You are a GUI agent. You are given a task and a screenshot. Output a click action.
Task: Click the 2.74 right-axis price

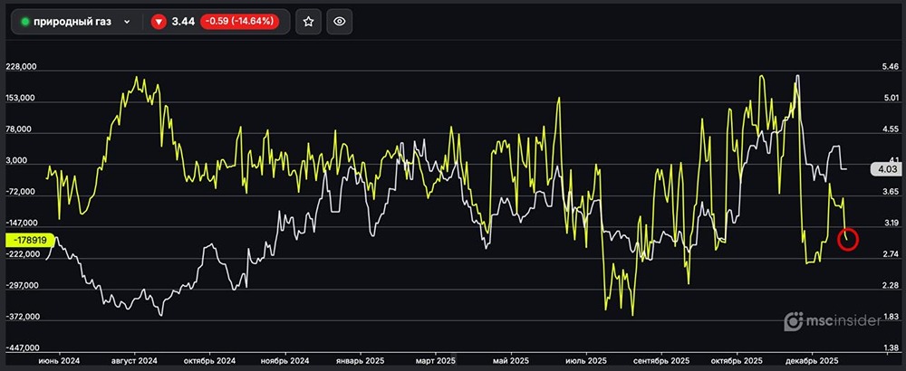891,254
